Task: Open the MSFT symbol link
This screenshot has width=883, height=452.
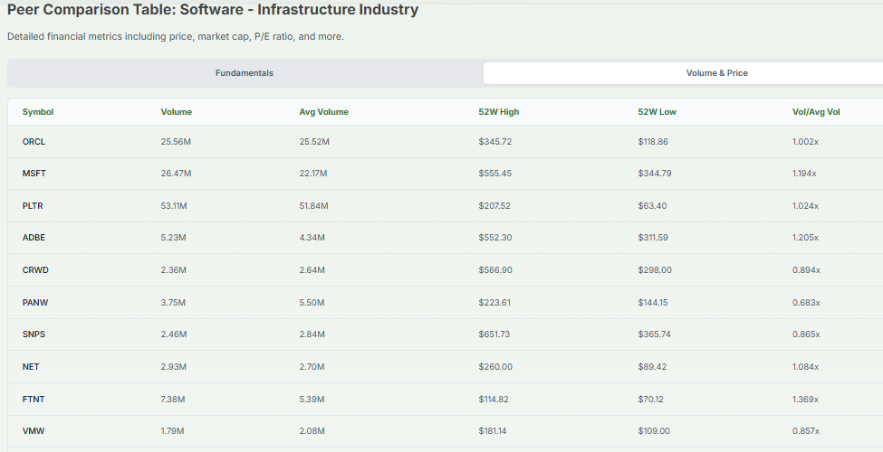Action: click(x=34, y=174)
